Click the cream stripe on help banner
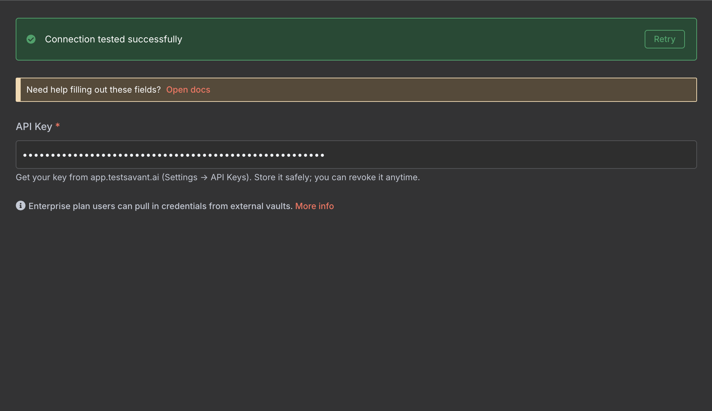712x411 pixels. [18, 90]
